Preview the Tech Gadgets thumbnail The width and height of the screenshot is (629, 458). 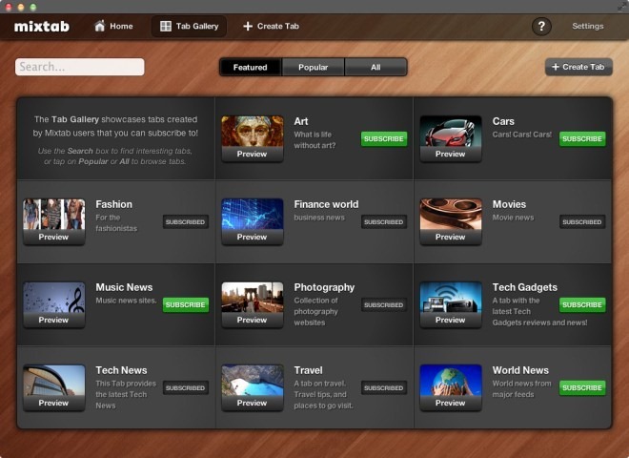[x=450, y=305]
